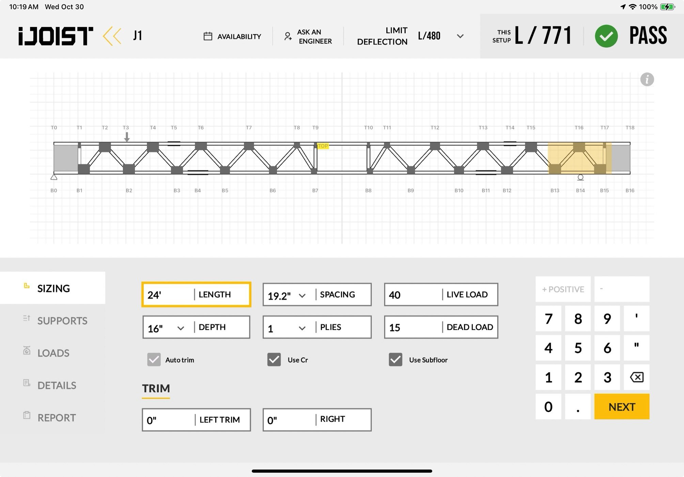
Task: Click the DETAILS tab icon
Action: (27, 383)
